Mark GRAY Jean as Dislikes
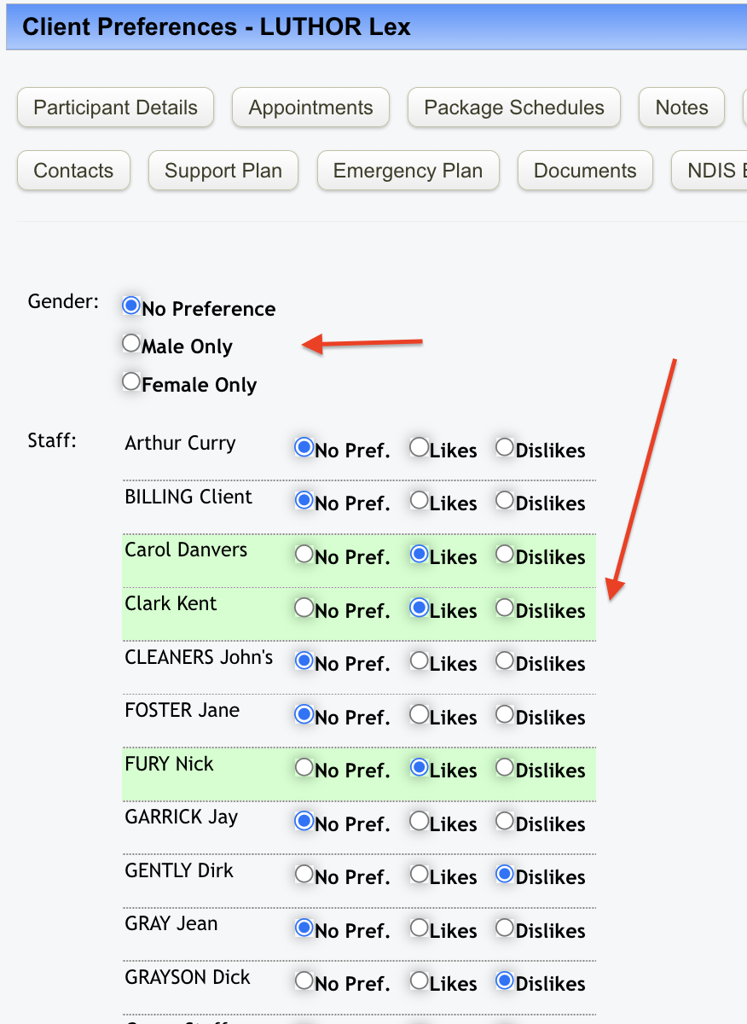Image resolution: width=747 pixels, height=1024 pixels. pyautogui.click(x=505, y=928)
